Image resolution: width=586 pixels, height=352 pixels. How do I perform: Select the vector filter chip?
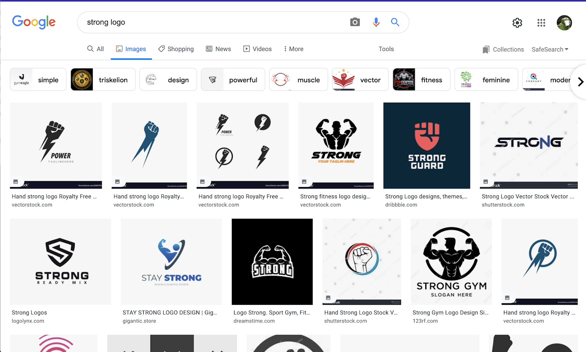coord(360,79)
